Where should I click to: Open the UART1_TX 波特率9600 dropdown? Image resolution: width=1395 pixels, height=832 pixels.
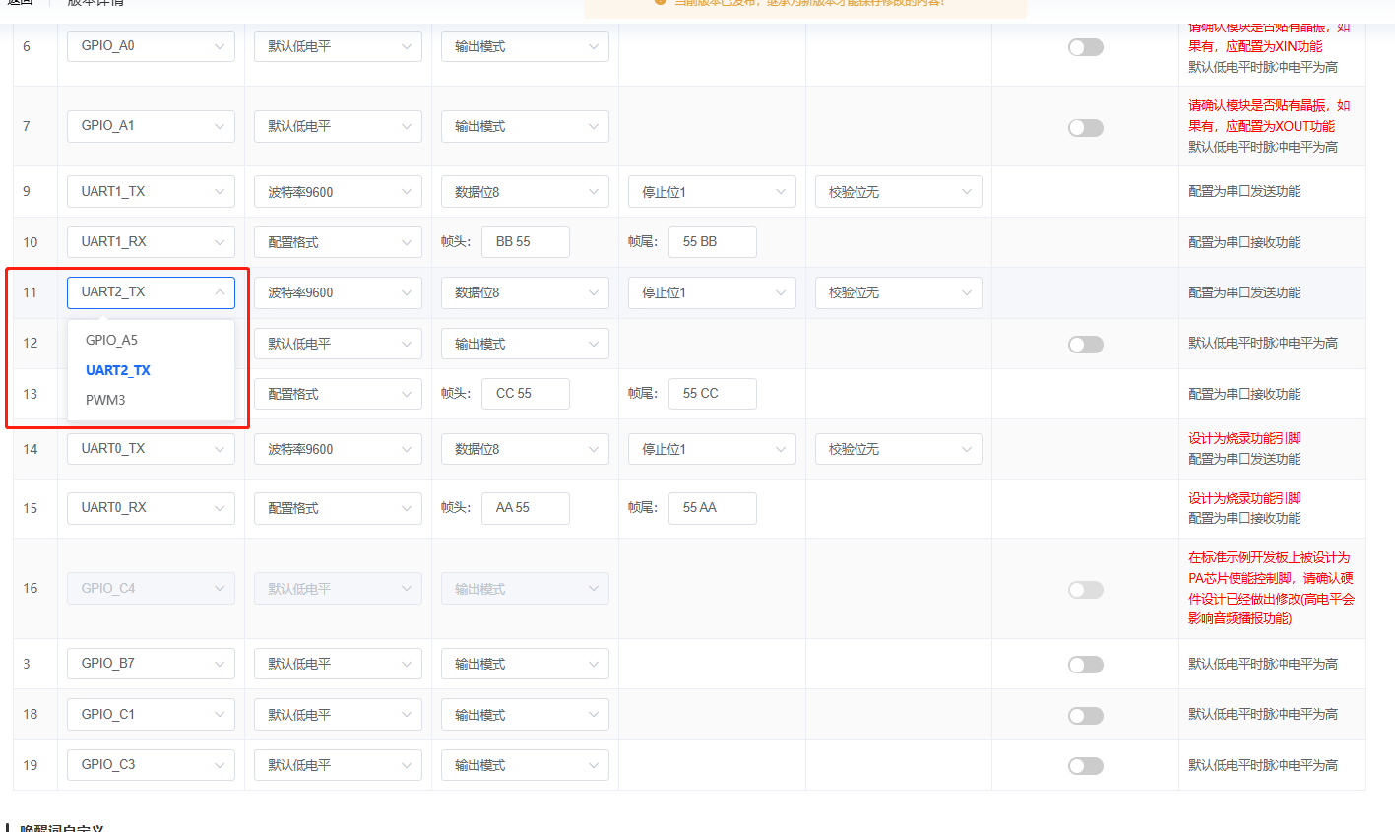point(338,192)
